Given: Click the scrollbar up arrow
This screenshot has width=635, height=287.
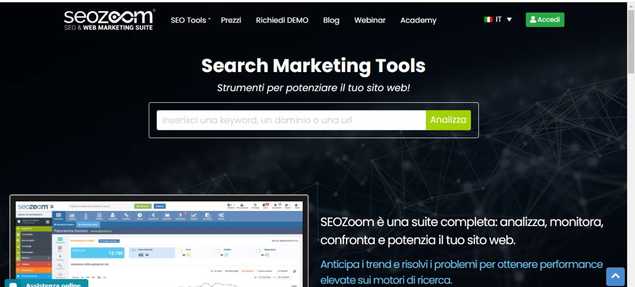Looking at the screenshot, I should (631, 4).
